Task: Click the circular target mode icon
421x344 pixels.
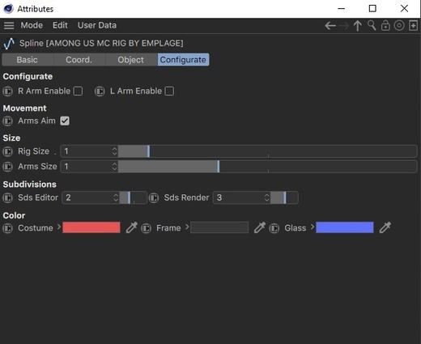Action: click(399, 25)
